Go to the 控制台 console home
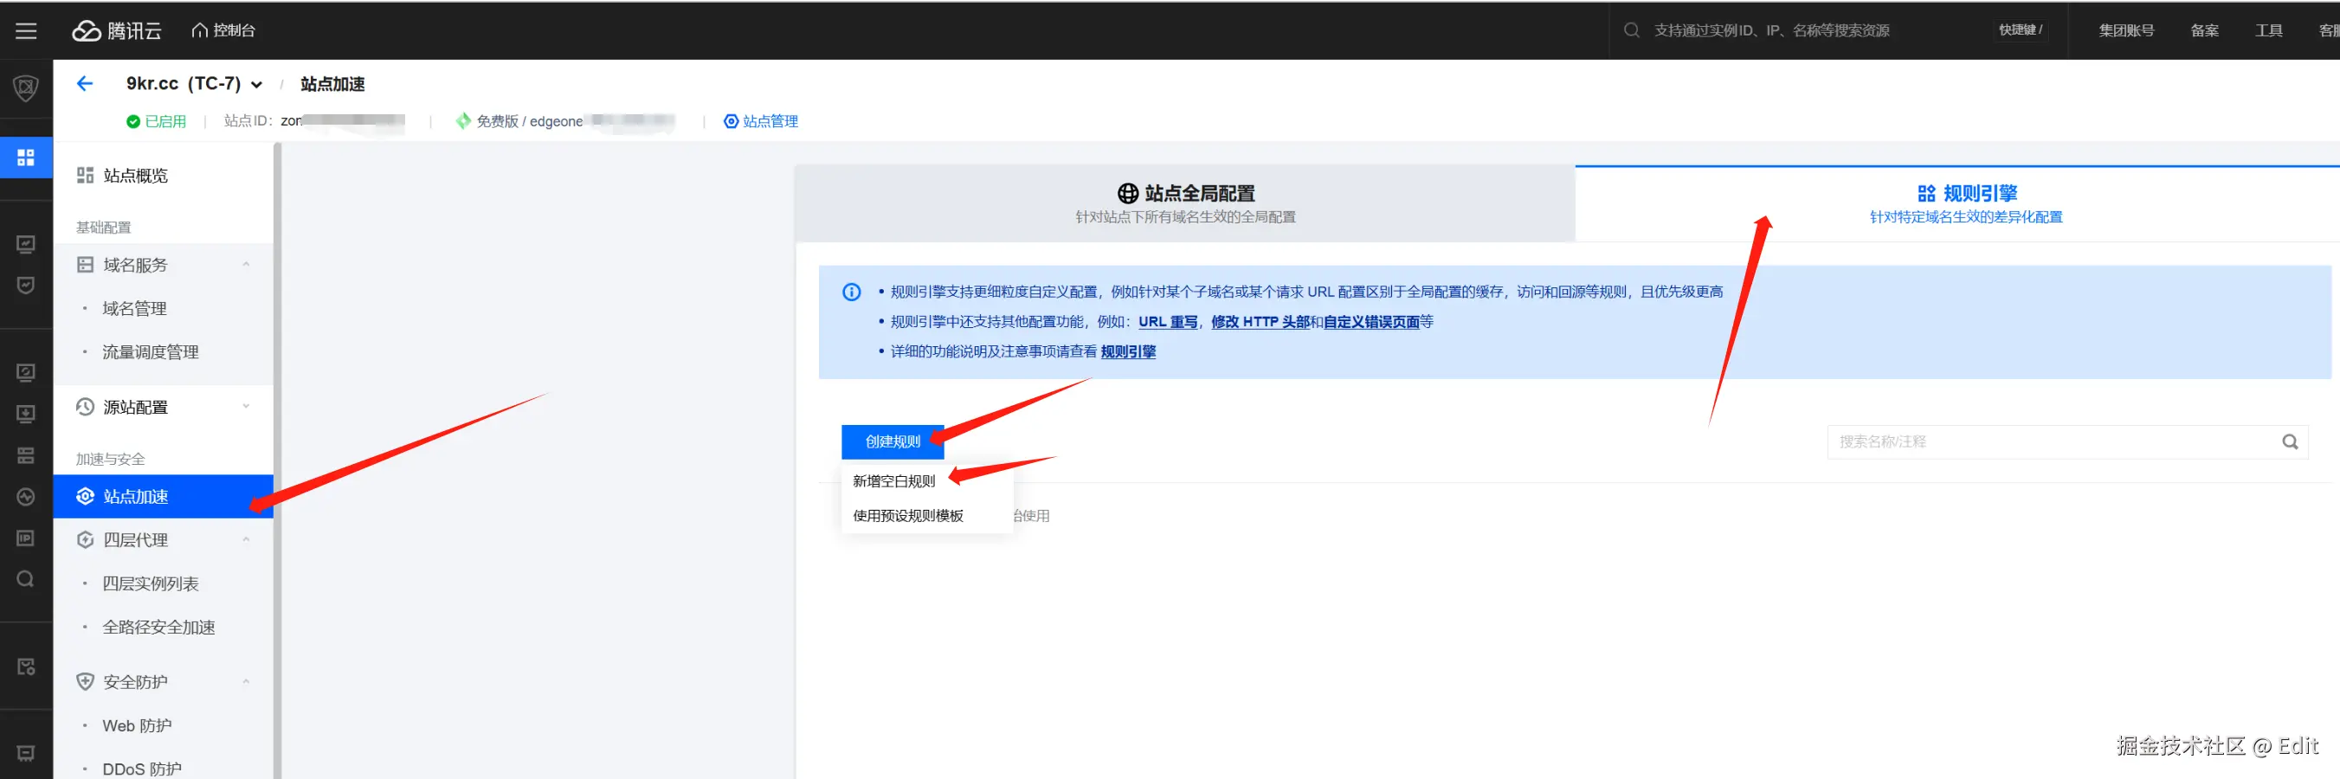 point(223,31)
